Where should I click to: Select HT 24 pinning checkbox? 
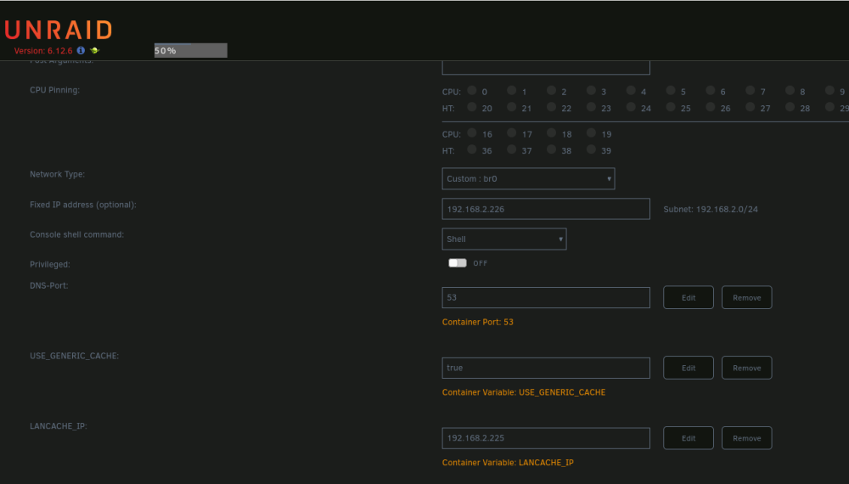[631, 107]
